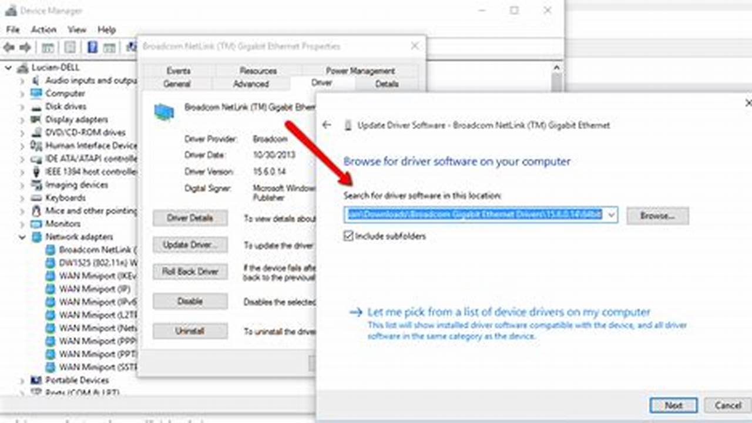Expand the Portable Devices node

coord(22,380)
